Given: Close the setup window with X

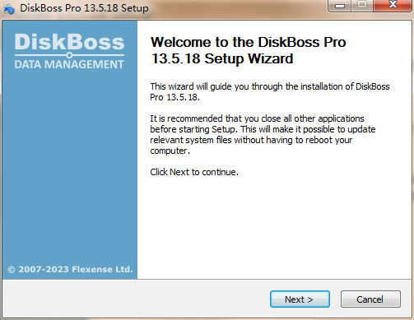Looking at the screenshot, I should point(393,5).
